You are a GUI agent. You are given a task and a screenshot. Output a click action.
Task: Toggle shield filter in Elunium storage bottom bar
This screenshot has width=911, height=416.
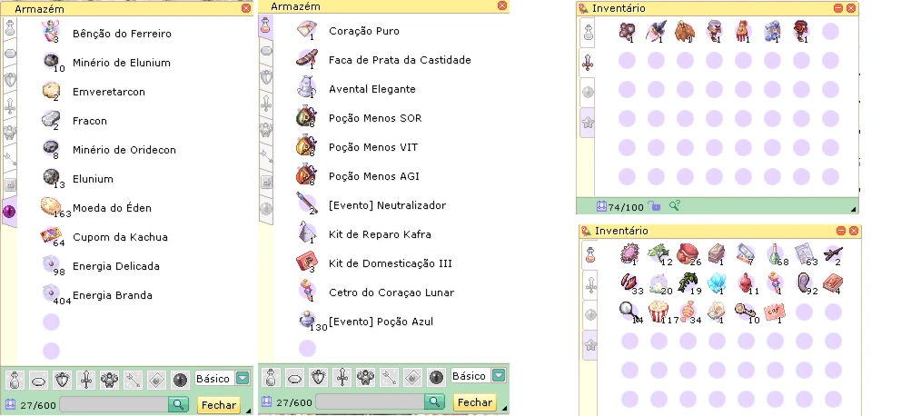pyautogui.click(x=62, y=380)
